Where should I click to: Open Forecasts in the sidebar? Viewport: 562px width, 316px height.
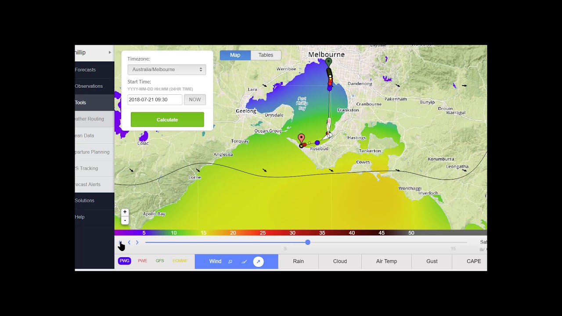[94, 70]
